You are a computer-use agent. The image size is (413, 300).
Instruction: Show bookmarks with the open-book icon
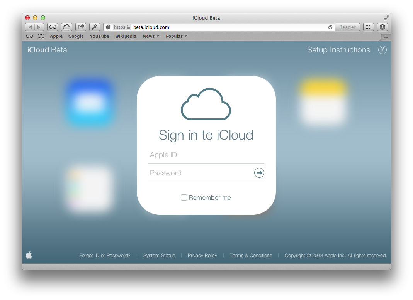[41, 36]
